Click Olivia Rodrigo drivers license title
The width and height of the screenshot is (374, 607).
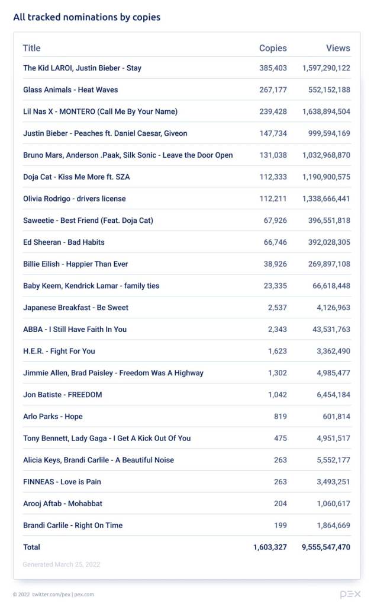[x=75, y=199]
